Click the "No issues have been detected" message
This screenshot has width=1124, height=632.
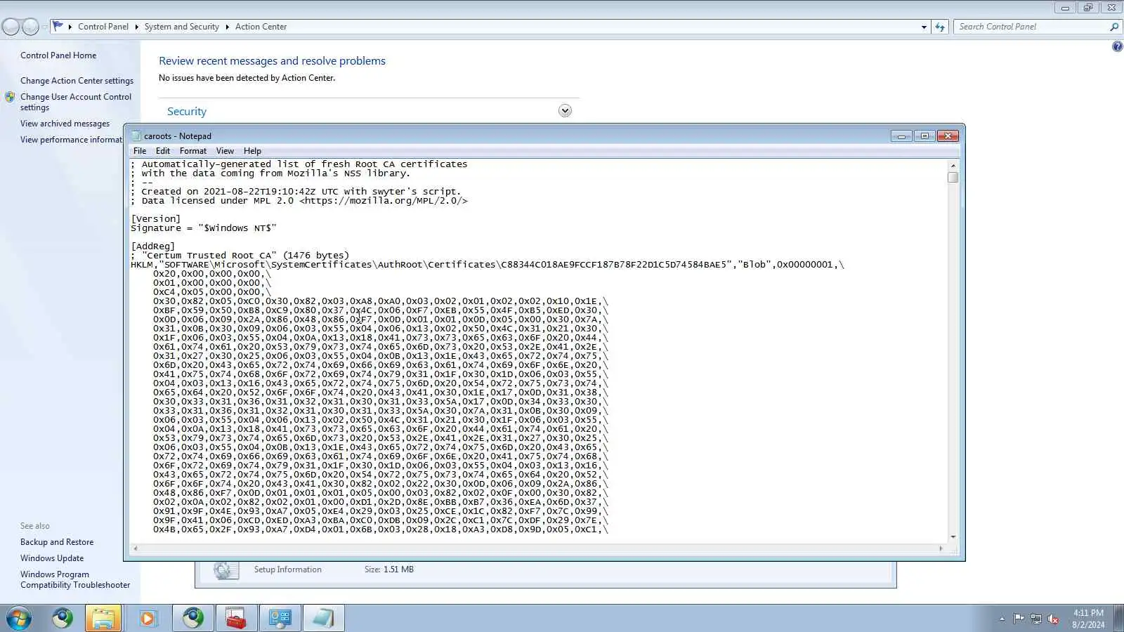[247, 78]
